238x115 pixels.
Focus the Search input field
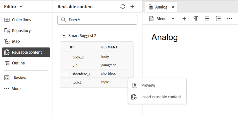tap(97, 20)
